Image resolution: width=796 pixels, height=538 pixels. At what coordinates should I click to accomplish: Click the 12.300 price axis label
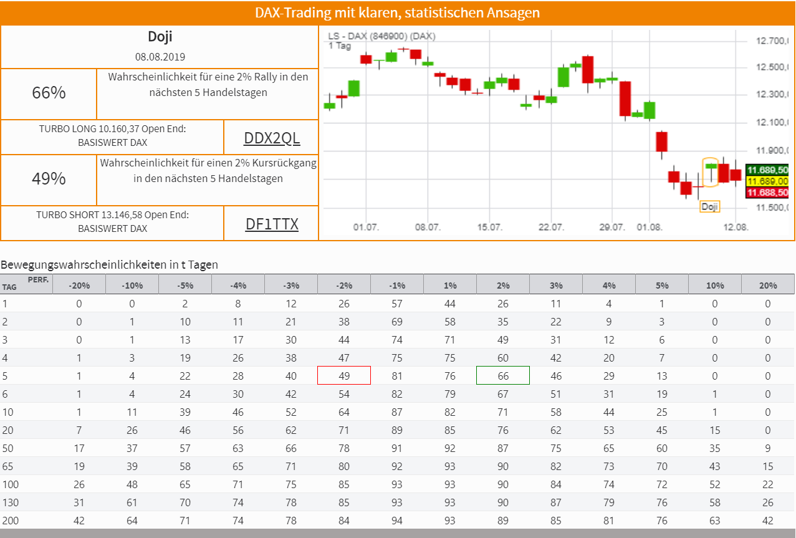click(x=773, y=94)
